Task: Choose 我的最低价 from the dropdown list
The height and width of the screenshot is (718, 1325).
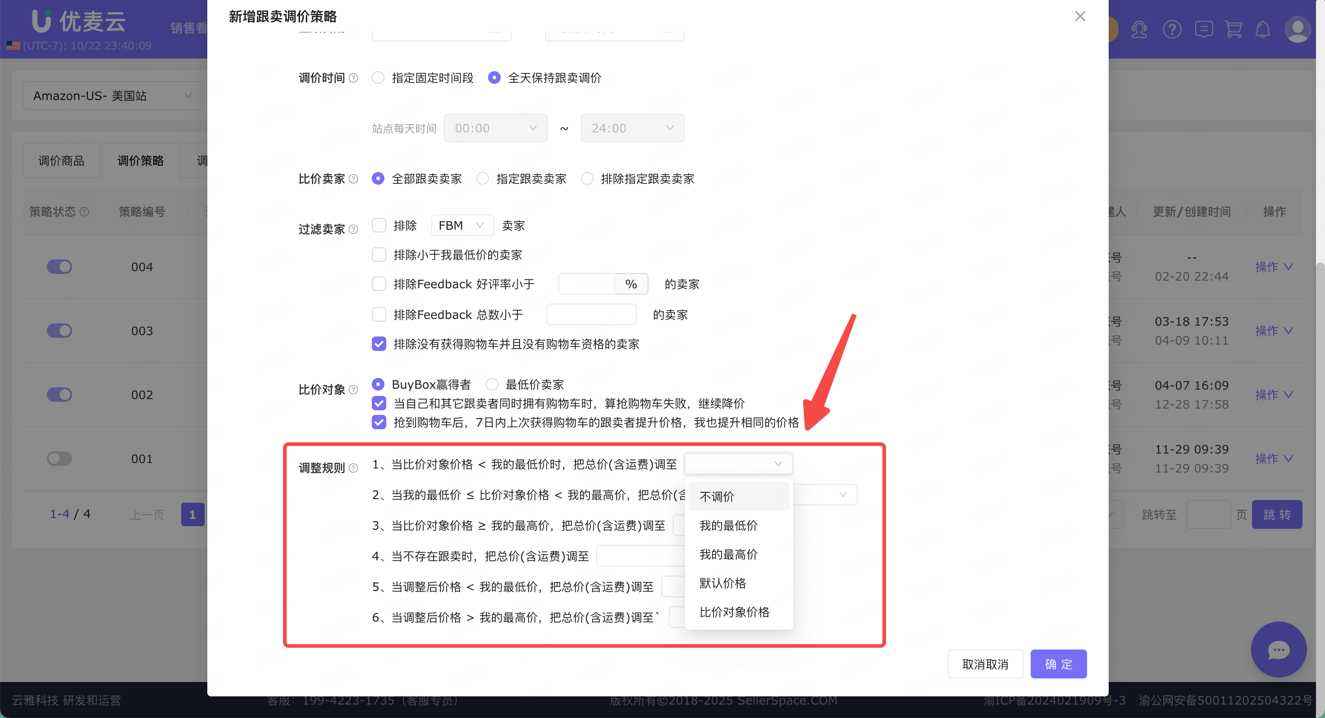Action: (728, 525)
